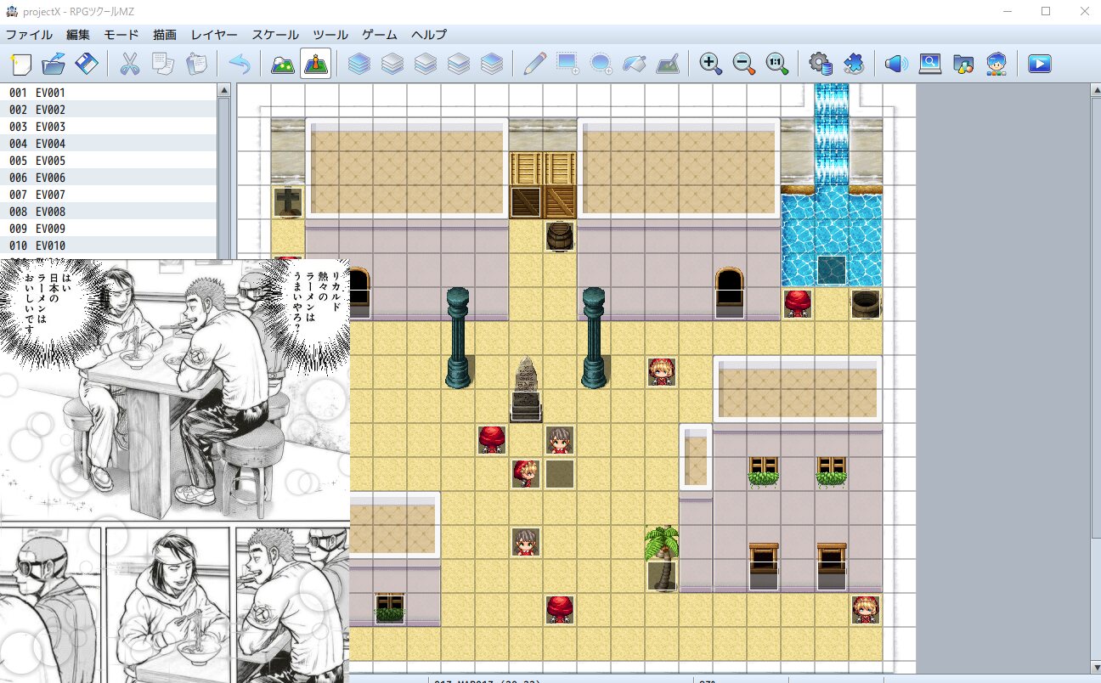Image resolution: width=1101 pixels, height=683 pixels.
Task: Switch to Event editing mode
Action: pos(315,64)
